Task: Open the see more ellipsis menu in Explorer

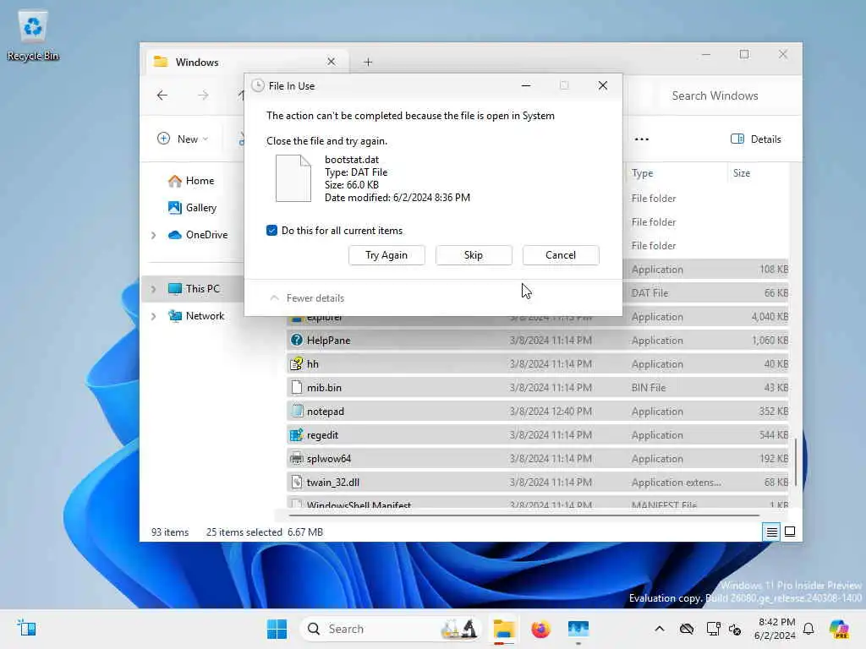Action: tap(641, 139)
